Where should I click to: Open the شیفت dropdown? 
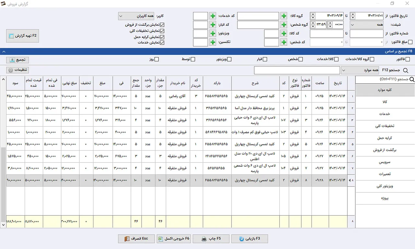(367, 25)
